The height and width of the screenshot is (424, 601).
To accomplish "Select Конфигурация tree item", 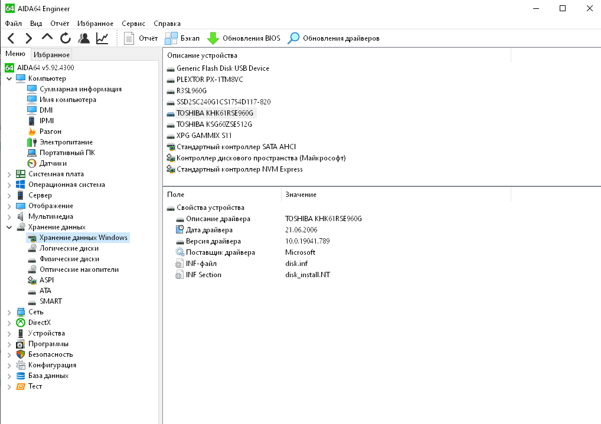I will (x=52, y=365).
